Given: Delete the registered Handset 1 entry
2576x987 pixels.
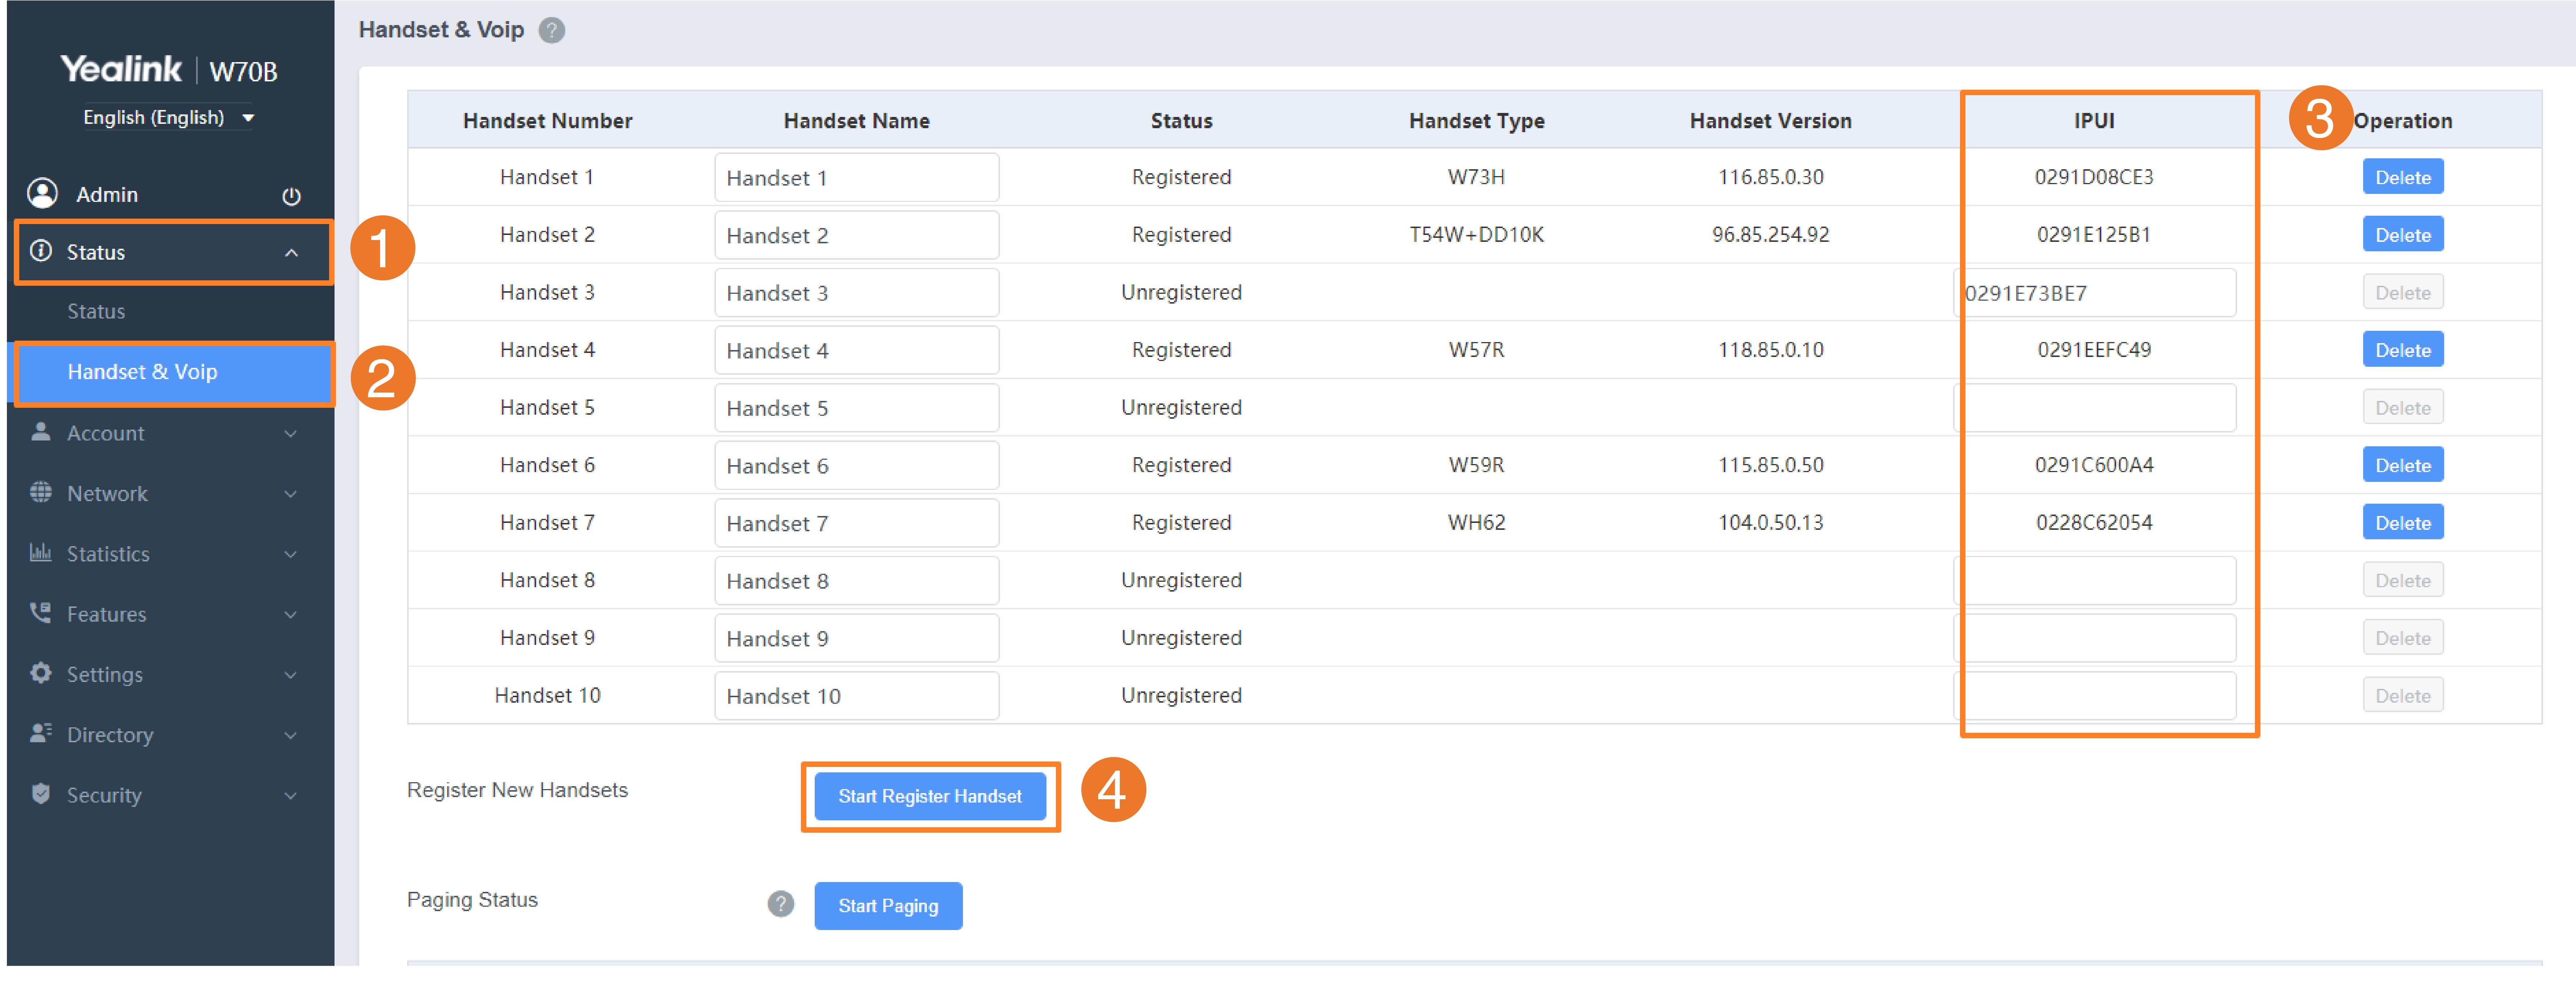Looking at the screenshot, I should pos(2402,177).
